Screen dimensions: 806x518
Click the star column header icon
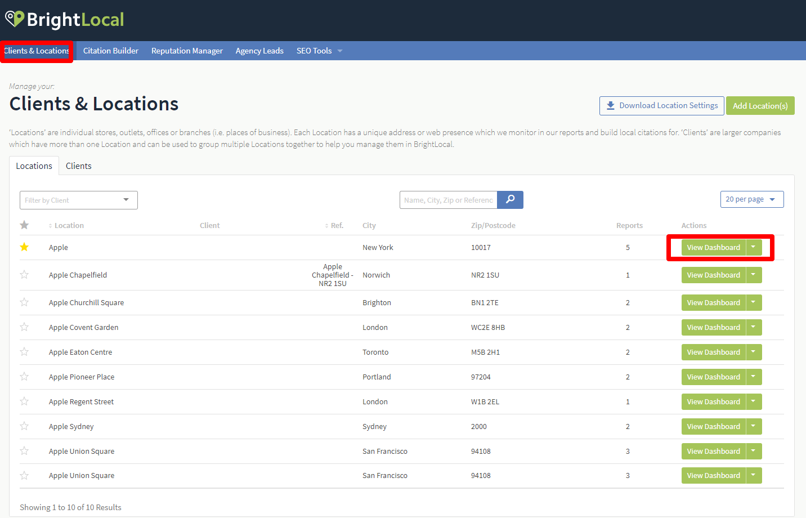coord(24,225)
